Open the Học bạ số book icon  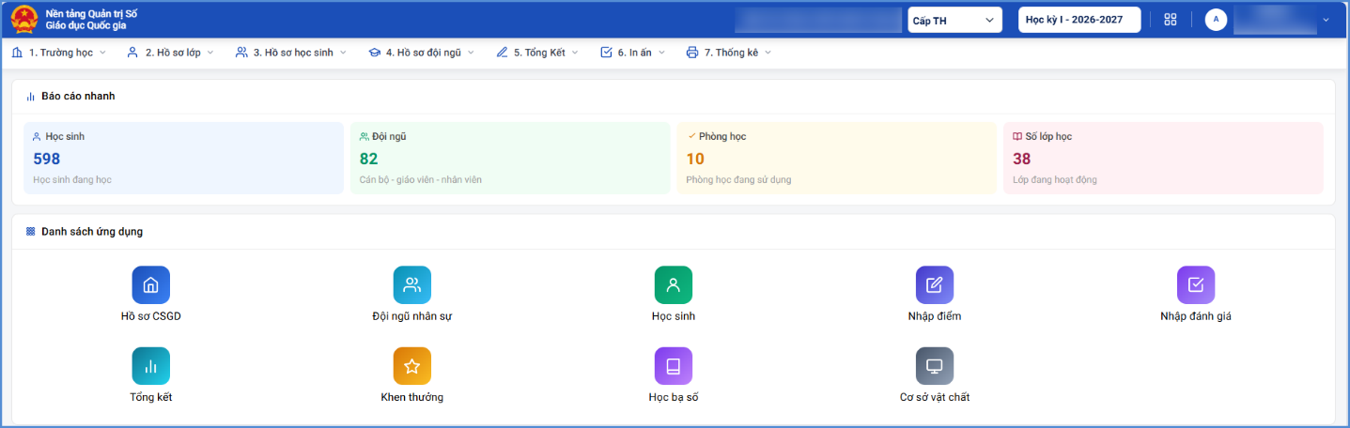674,366
